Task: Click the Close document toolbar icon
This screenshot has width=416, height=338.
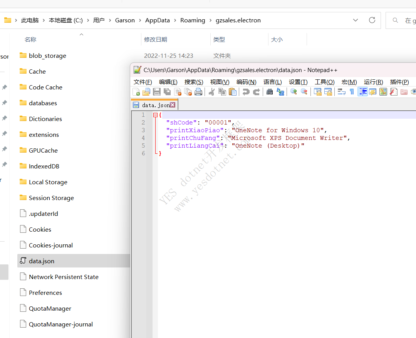Action: pyautogui.click(x=178, y=92)
